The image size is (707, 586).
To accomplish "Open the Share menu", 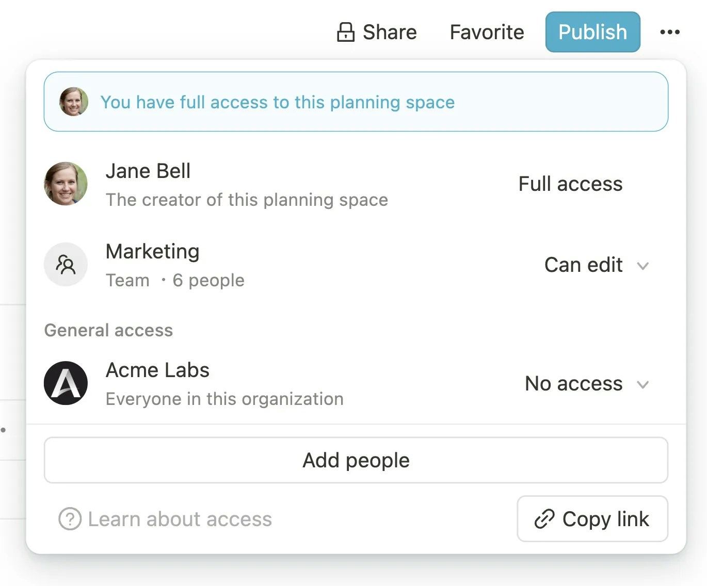I will tap(389, 32).
